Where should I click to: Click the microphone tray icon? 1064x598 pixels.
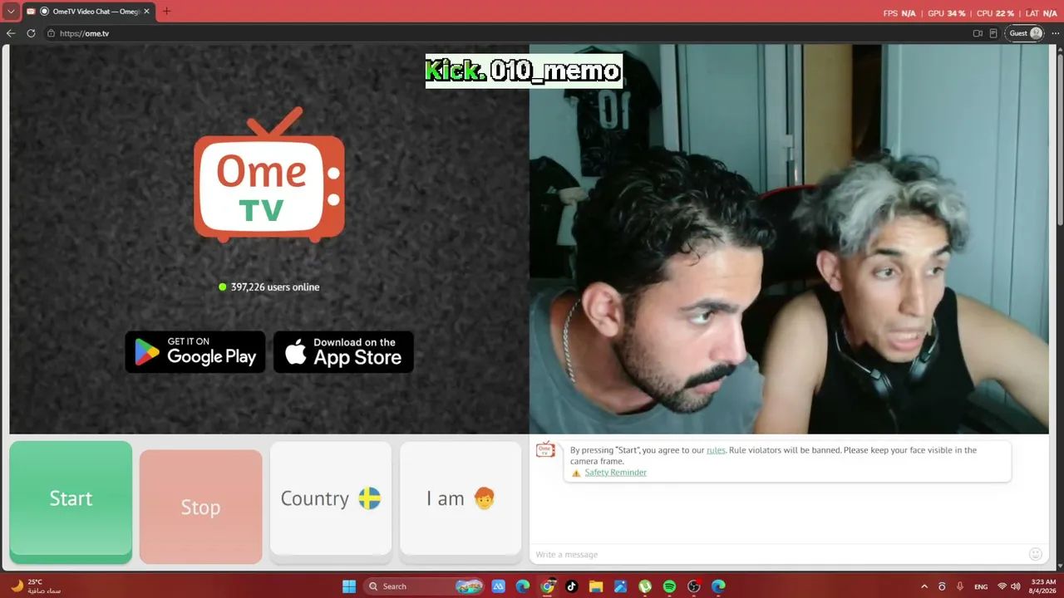click(959, 586)
